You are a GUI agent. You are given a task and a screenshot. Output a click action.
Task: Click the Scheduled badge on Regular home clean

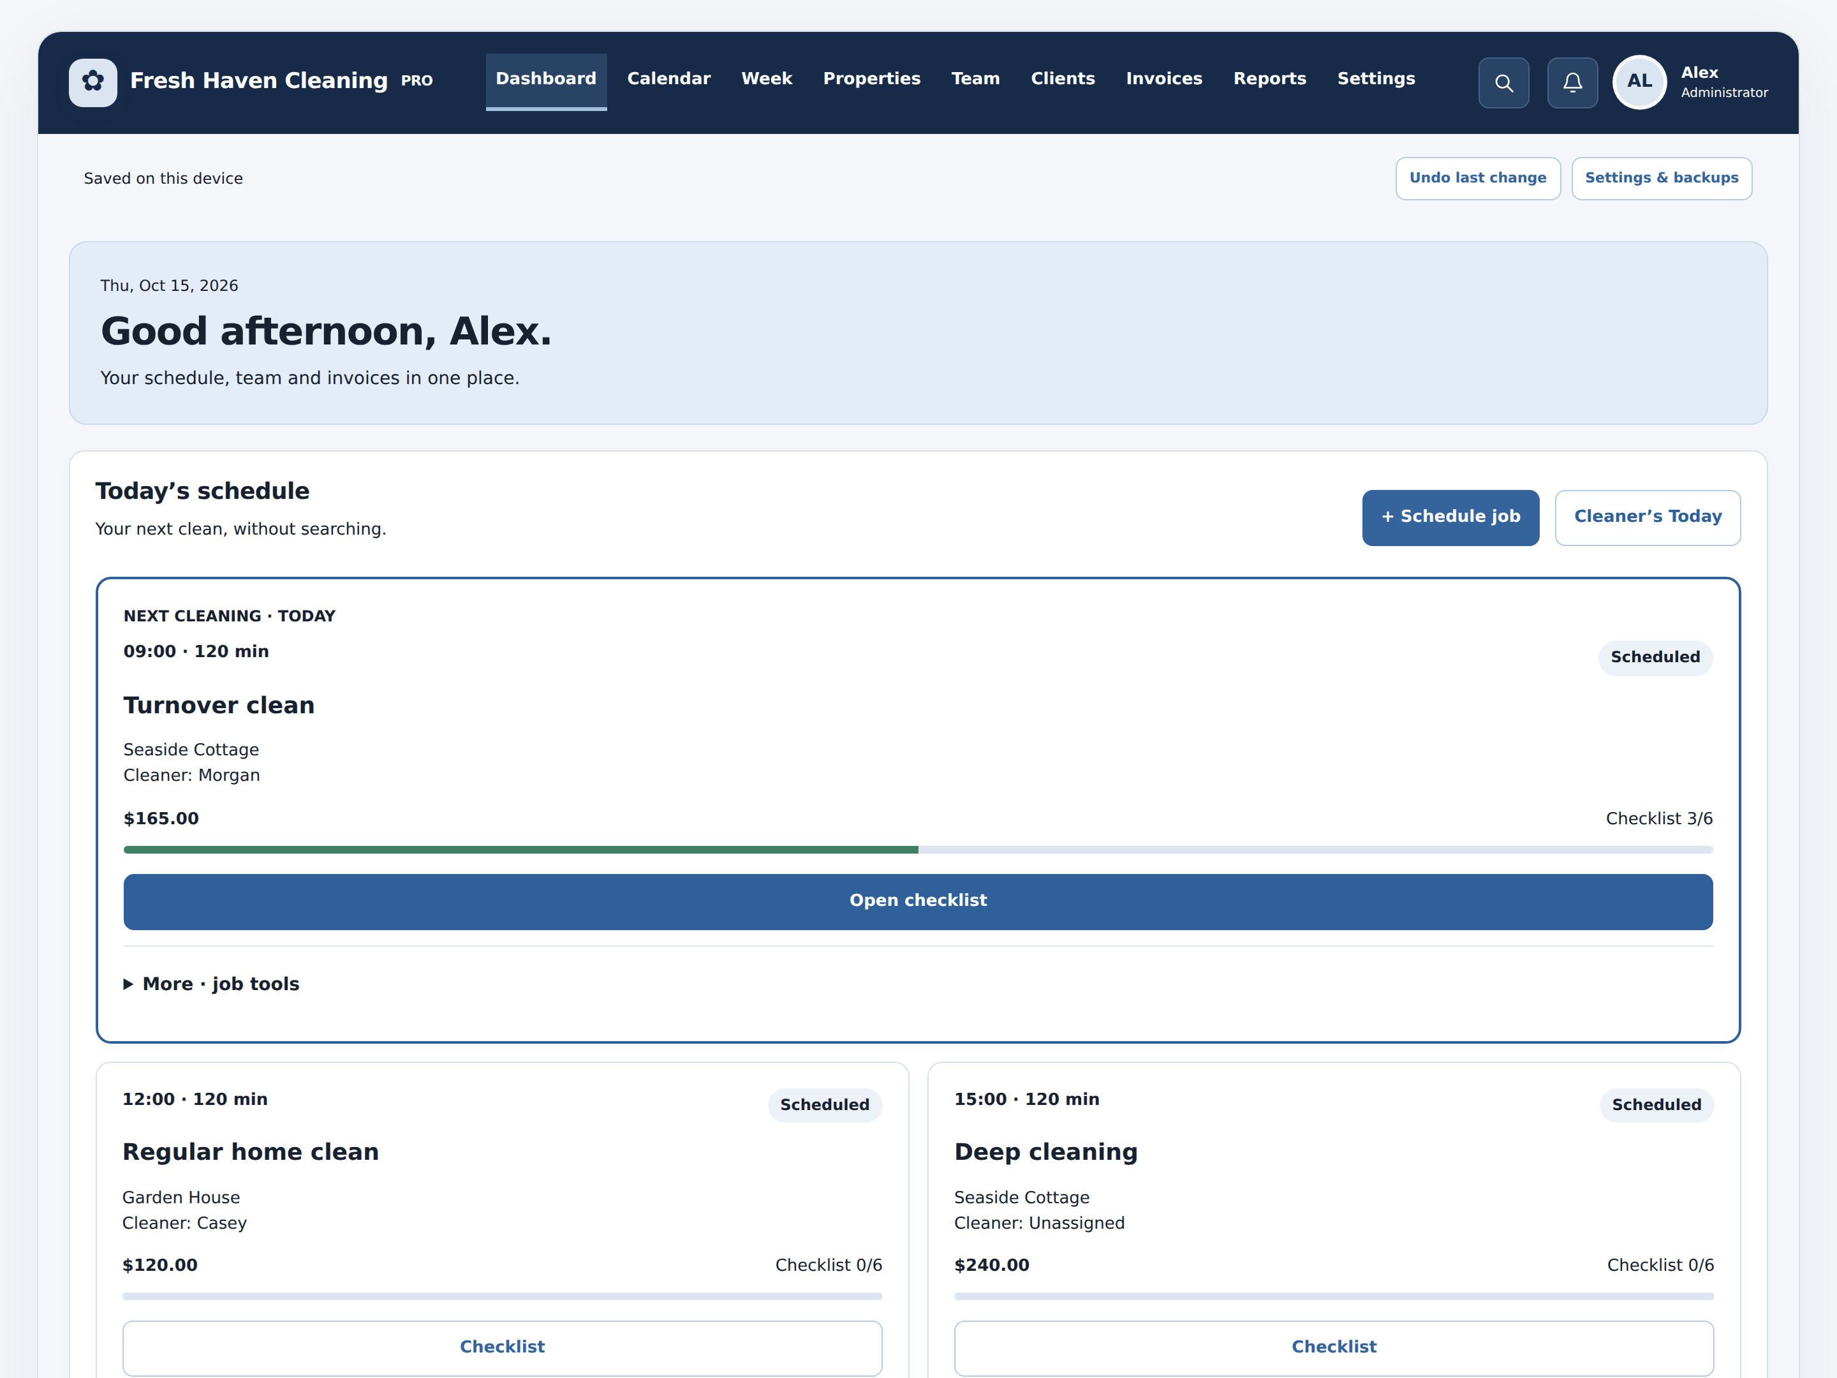(825, 1105)
